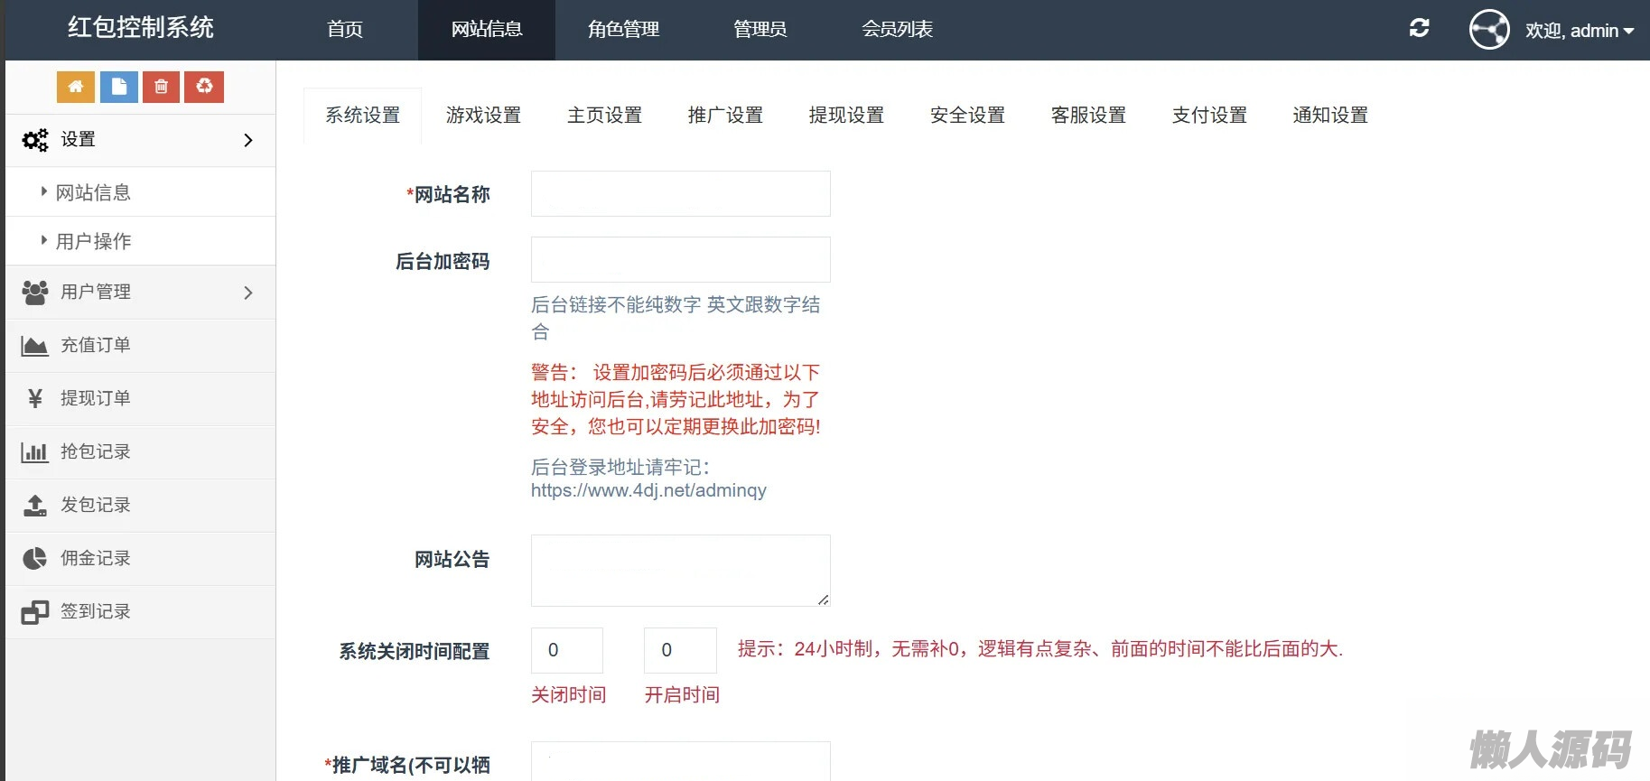Click the blue document shortcut button
Image resolution: width=1650 pixels, height=781 pixels.
(119, 87)
